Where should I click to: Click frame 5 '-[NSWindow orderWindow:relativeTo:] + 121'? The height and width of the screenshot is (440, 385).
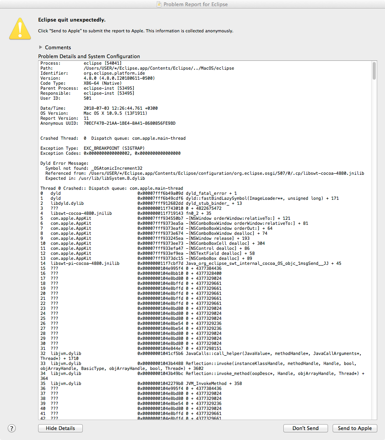point(165,219)
